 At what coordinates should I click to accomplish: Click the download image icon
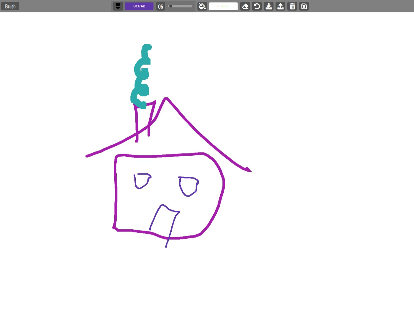click(269, 6)
